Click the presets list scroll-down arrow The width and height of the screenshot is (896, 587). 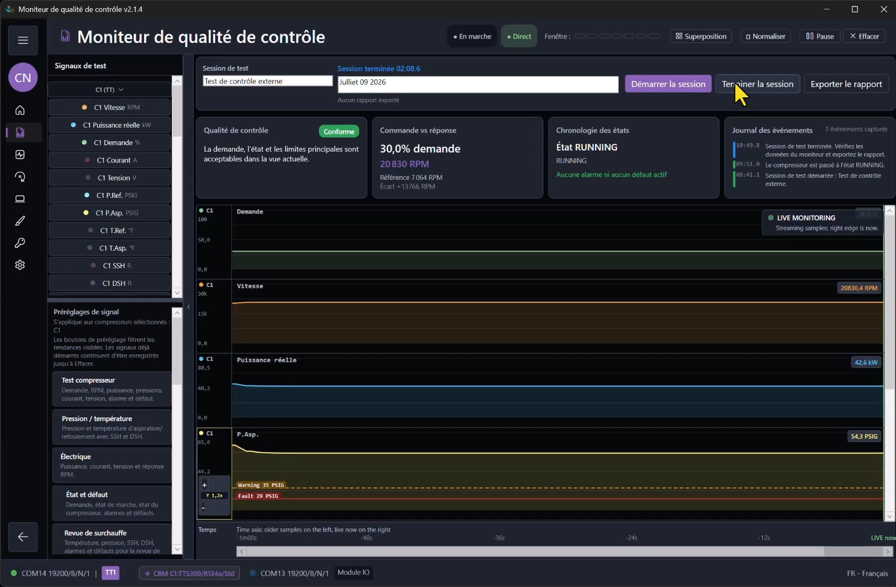click(177, 549)
